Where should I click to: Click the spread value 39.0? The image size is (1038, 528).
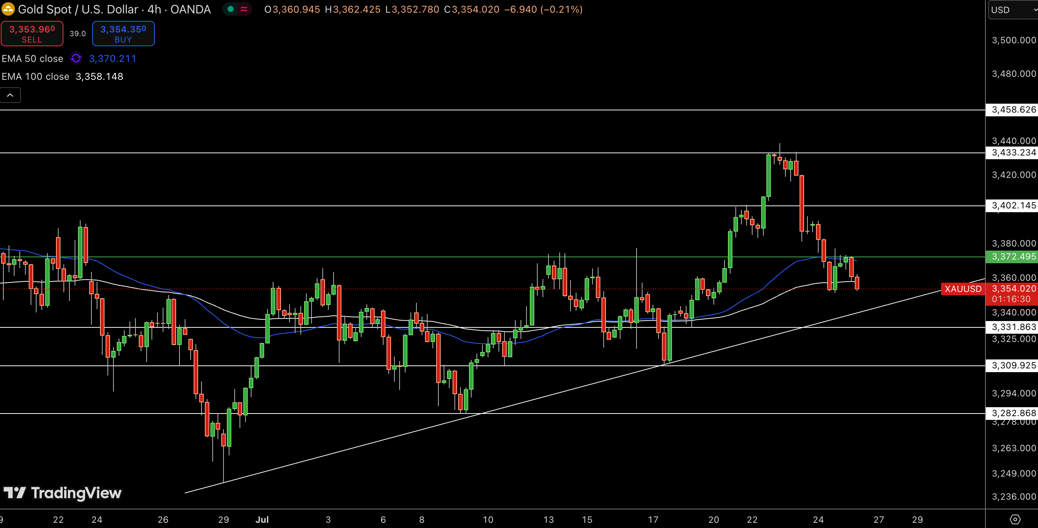[78, 34]
